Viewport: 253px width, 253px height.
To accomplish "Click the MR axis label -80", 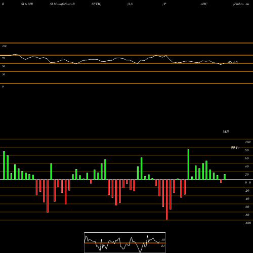I will (247, 215).
